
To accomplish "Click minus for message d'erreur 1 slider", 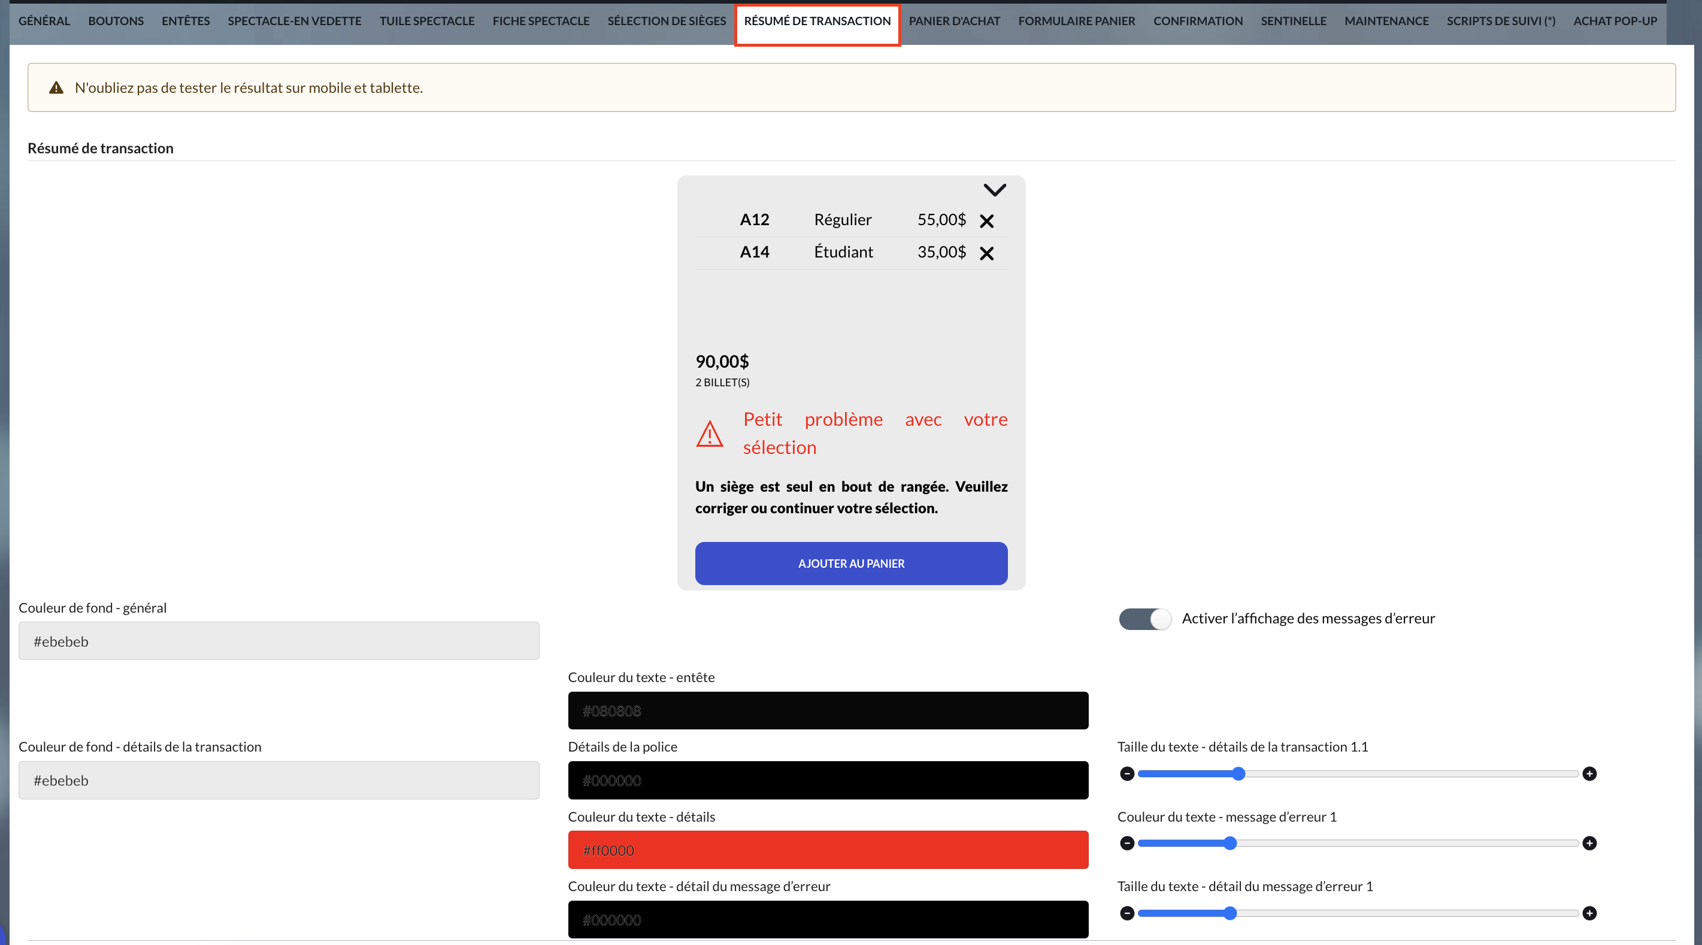I will click(1127, 843).
